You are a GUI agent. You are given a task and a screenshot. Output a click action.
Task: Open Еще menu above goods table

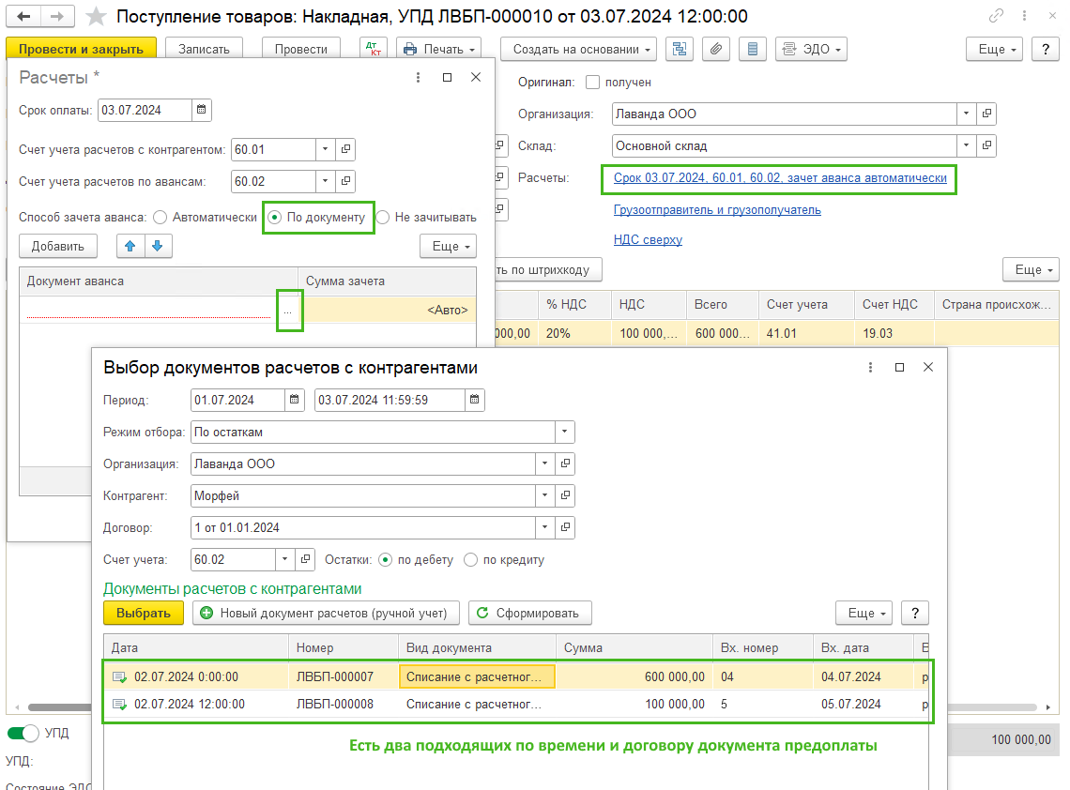[x=1031, y=269]
